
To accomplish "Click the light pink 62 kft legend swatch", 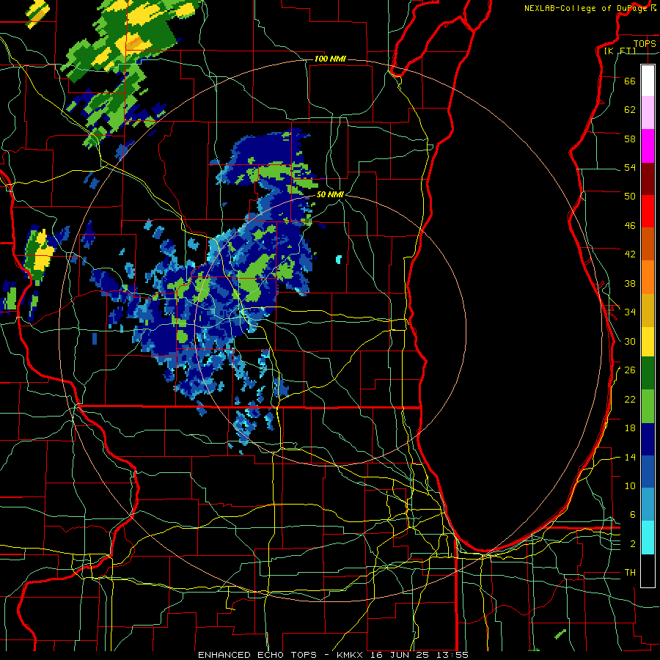I will click(648, 113).
